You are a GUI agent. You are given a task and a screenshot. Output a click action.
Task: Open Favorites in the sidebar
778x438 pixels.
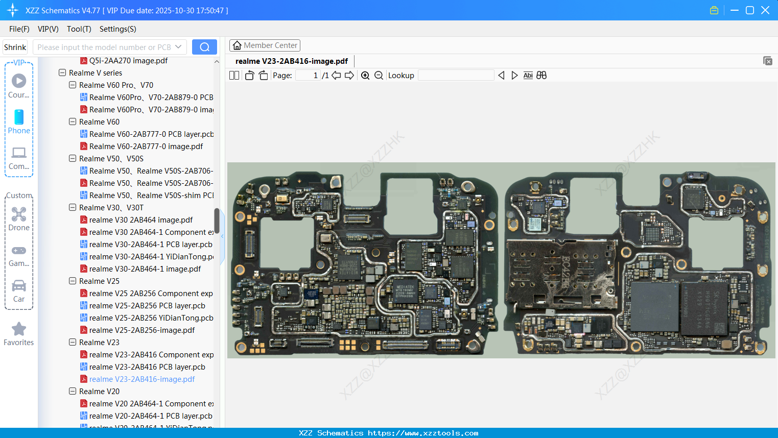19,334
